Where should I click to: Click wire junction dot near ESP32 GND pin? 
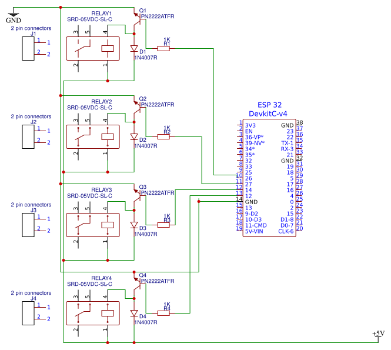click(199, 202)
